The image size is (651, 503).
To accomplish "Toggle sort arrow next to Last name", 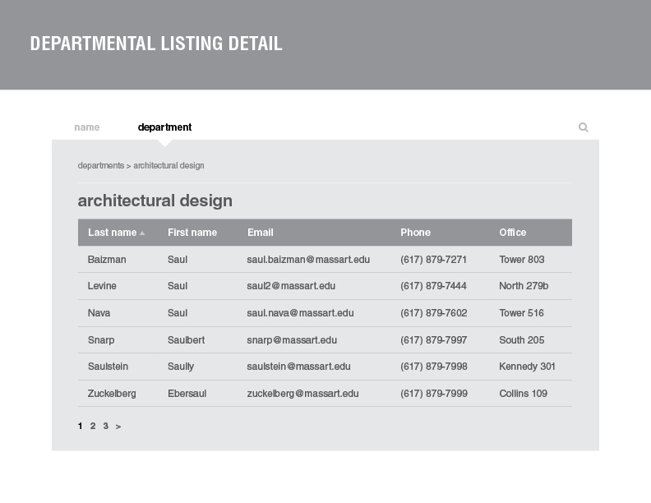I will coord(142,233).
